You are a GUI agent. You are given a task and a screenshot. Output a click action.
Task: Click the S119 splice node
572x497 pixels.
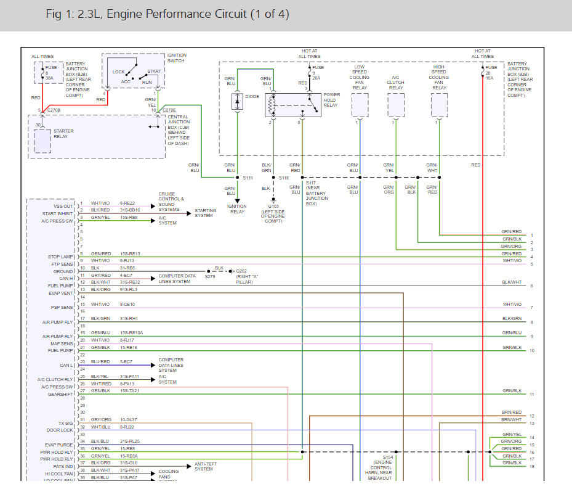pyautogui.click(x=238, y=178)
